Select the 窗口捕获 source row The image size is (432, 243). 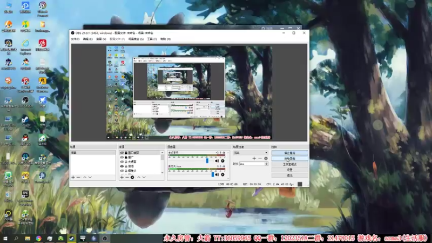pyautogui.click(x=140, y=153)
